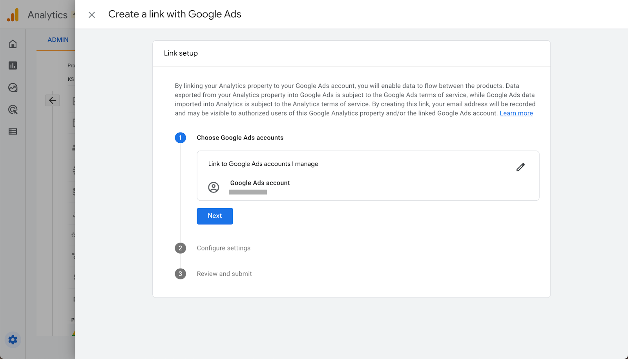Open the Learn more link
Viewport: 628px width, 359px height.
[516, 113]
